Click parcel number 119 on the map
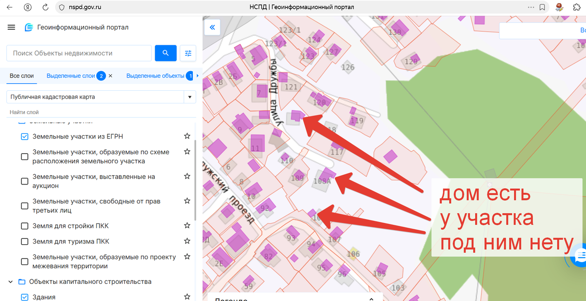The image size is (586, 301). point(357,120)
